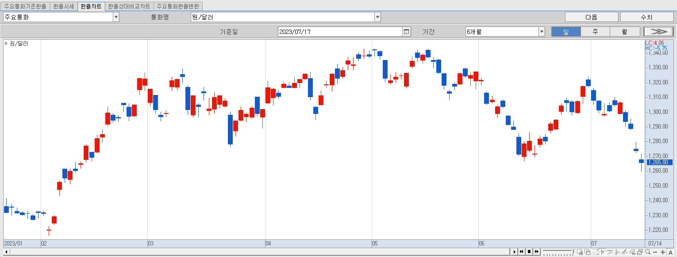Click the 기간 label

(x=428, y=32)
